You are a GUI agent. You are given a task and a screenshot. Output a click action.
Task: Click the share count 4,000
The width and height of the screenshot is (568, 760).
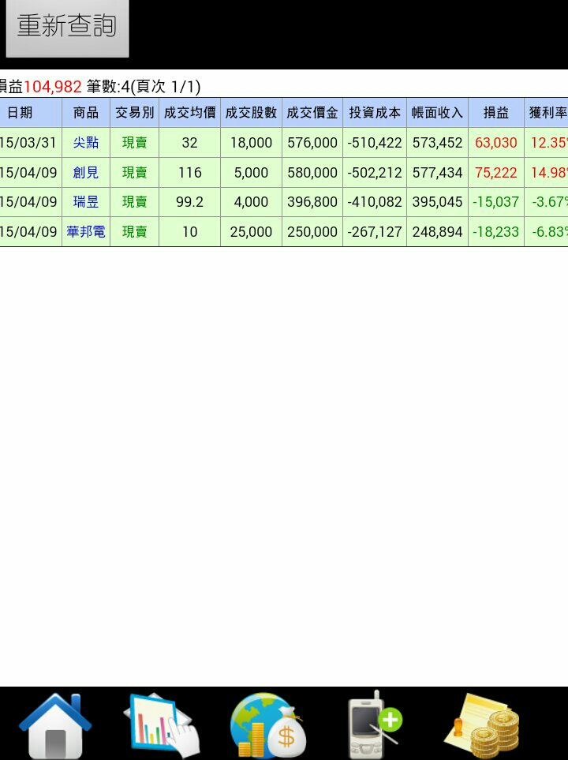point(251,201)
